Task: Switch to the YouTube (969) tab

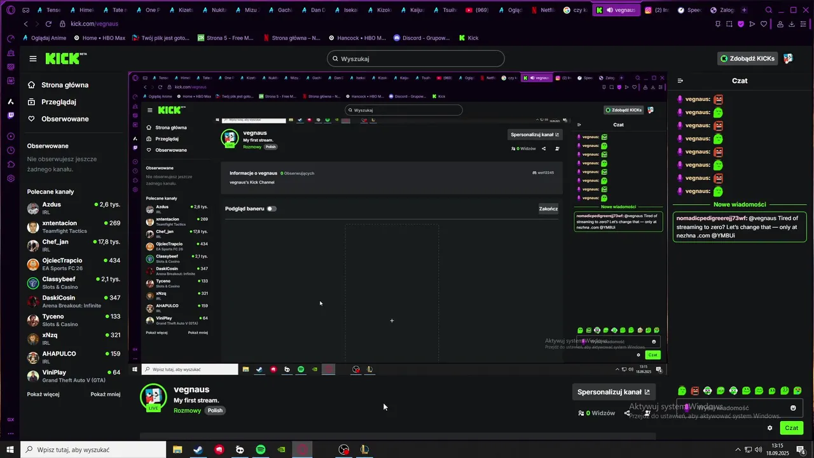Action: pyautogui.click(x=477, y=10)
